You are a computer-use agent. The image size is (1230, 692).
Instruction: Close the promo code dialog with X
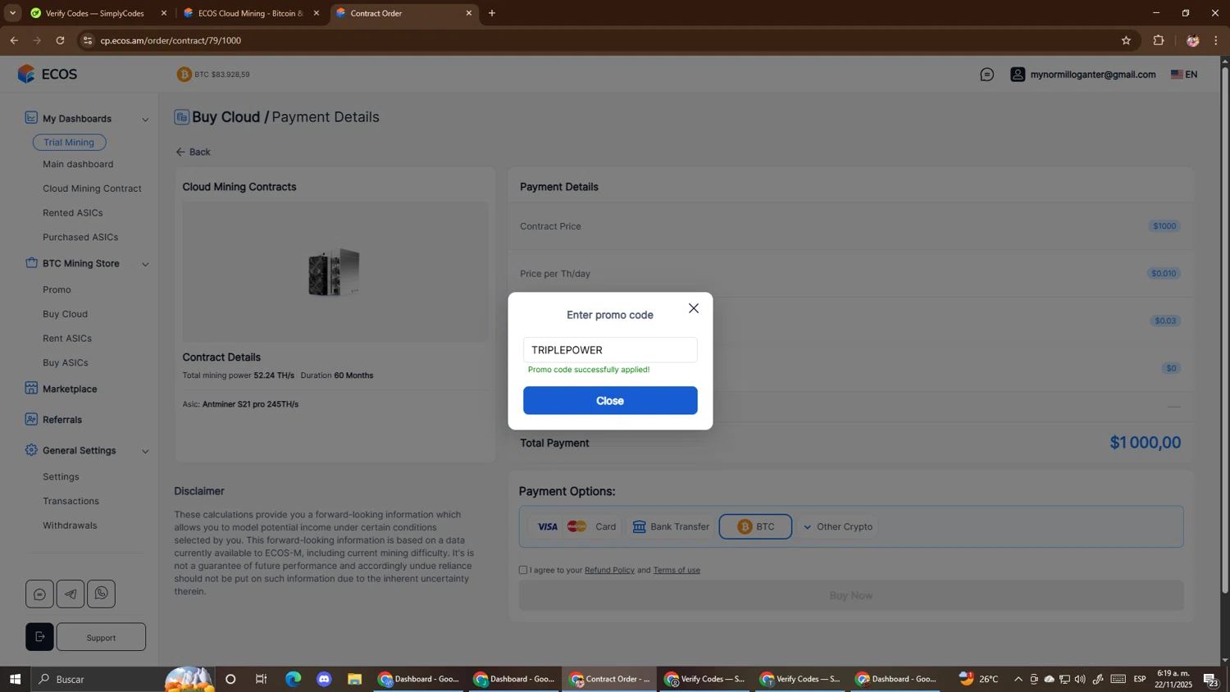point(694,308)
